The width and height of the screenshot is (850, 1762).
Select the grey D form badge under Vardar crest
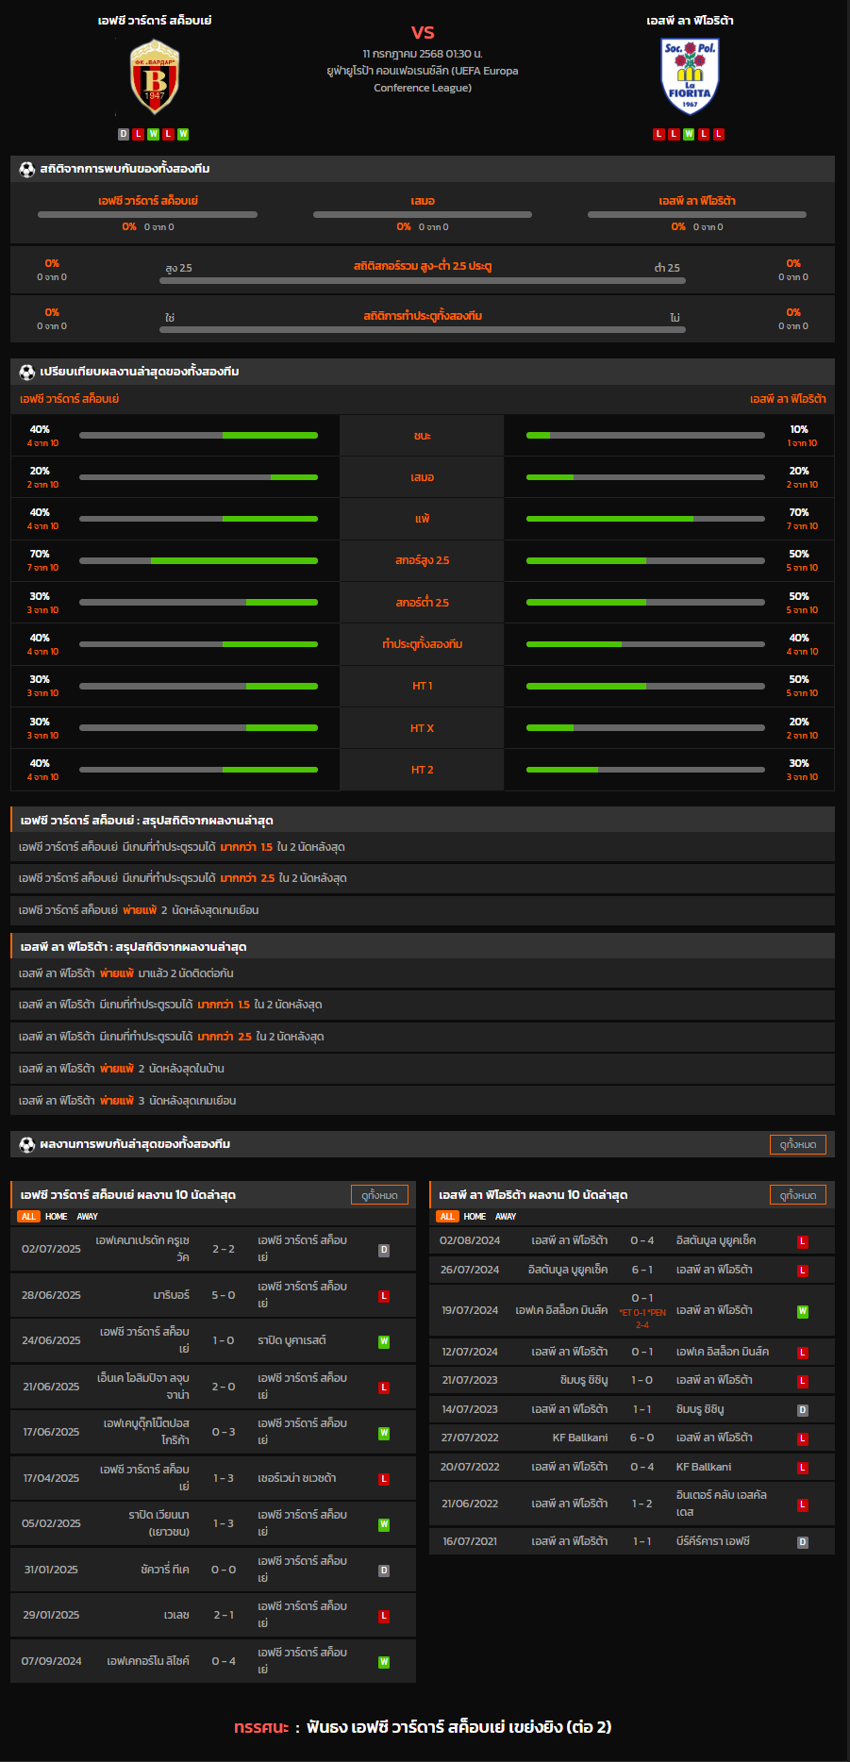point(124,134)
